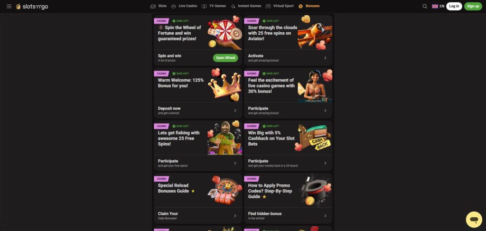Click the Slots house icon

[153, 6]
